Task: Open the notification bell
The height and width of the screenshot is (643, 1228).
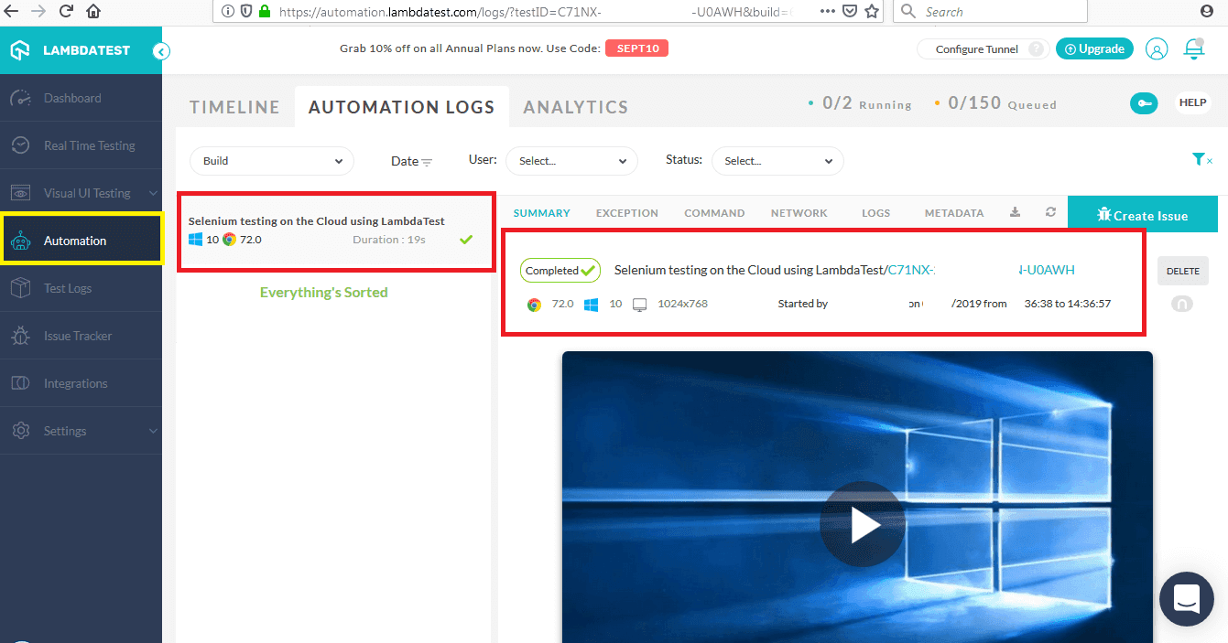Action: point(1193,48)
